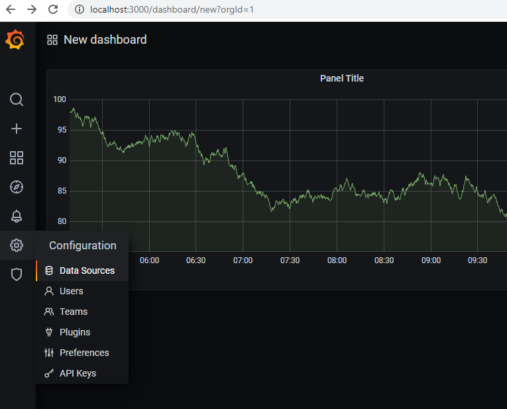507x409 pixels.
Task: Click the 07:00 x-axis time label
Action: click(243, 261)
